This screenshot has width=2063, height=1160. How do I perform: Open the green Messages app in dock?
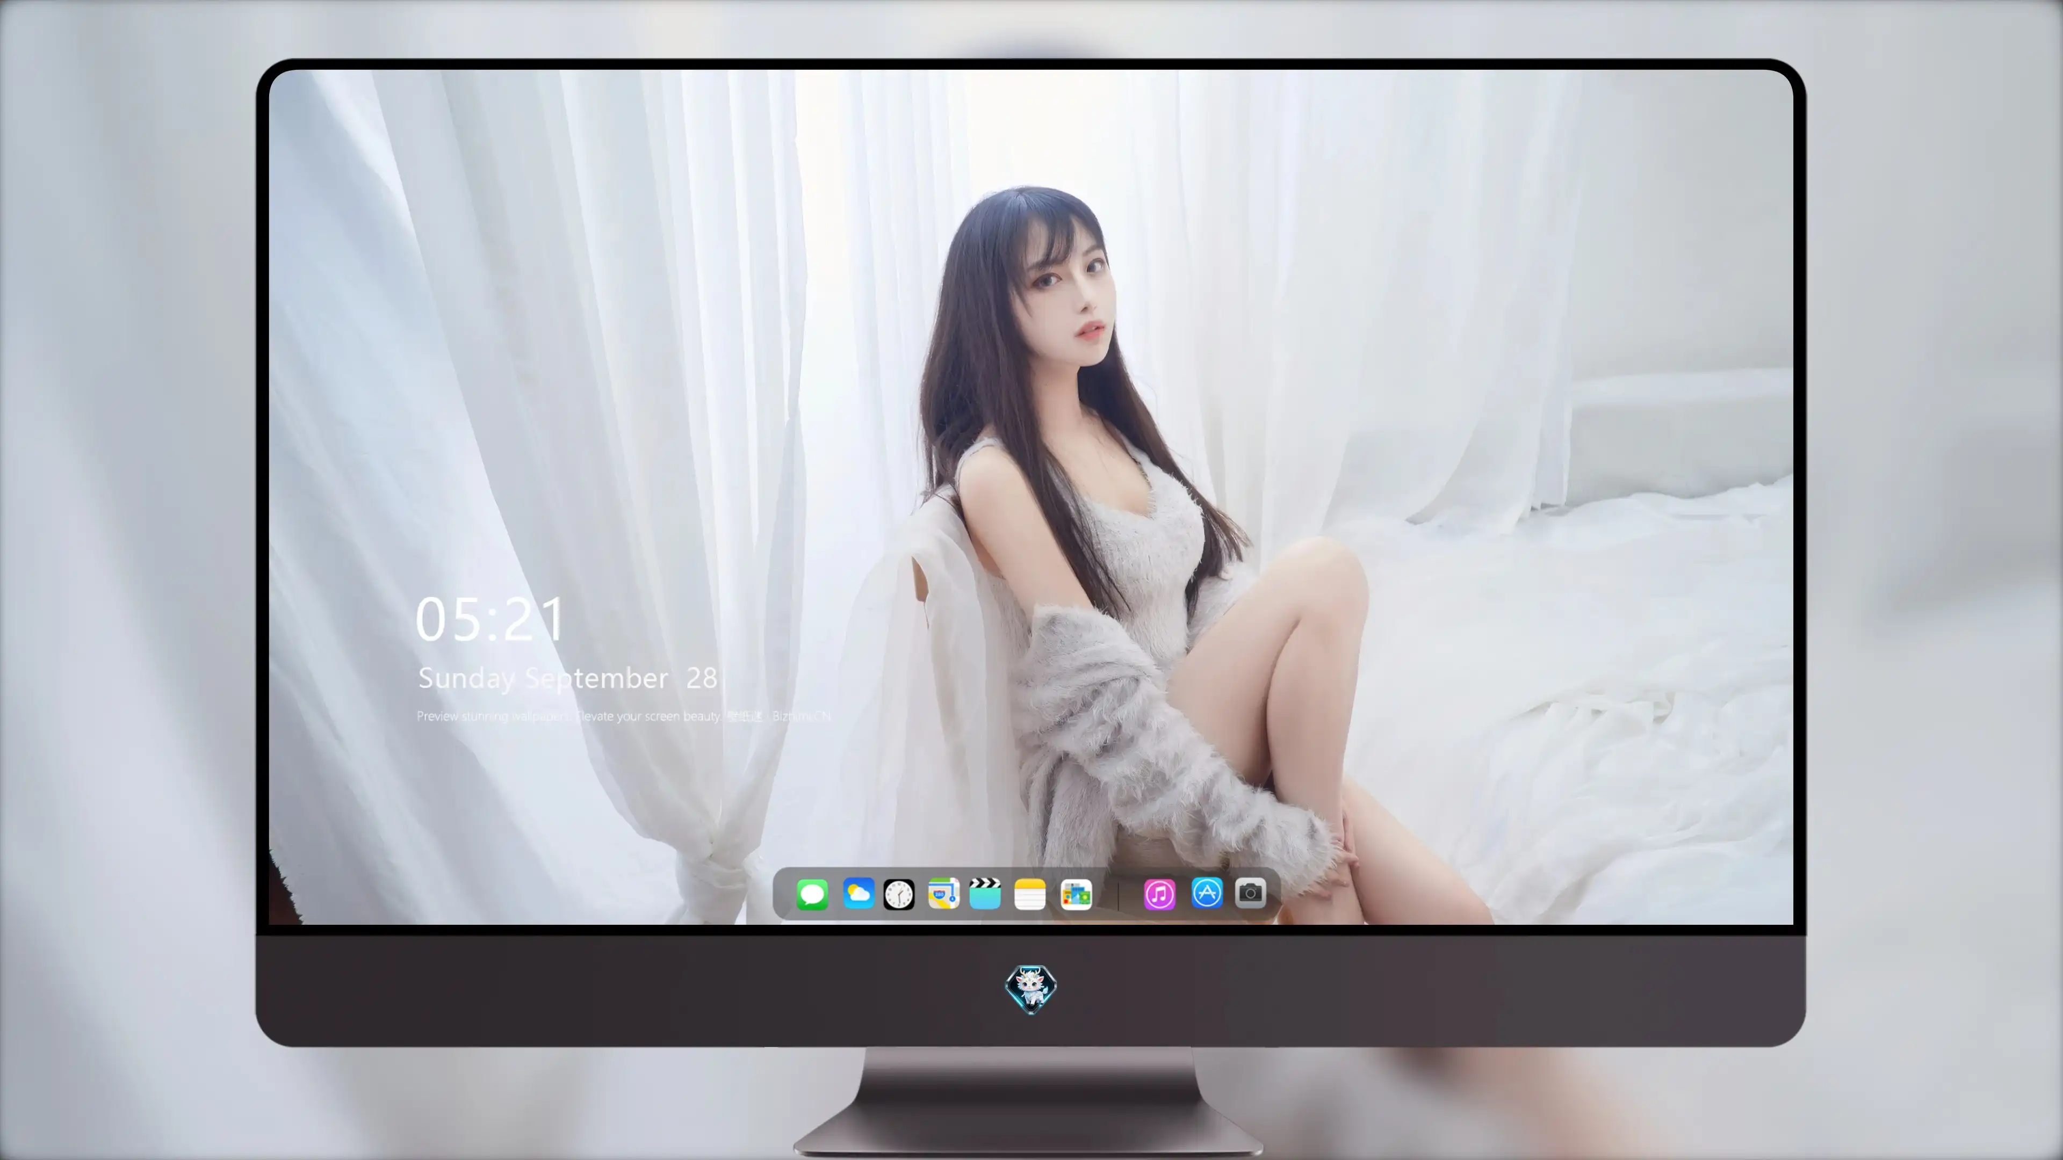pos(812,894)
